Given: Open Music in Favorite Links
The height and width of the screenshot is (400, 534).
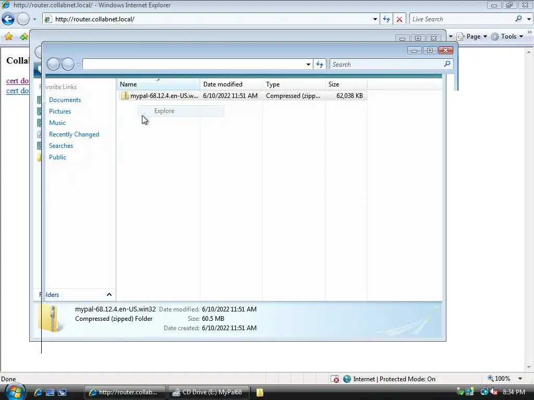Looking at the screenshot, I should click(57, 123).
